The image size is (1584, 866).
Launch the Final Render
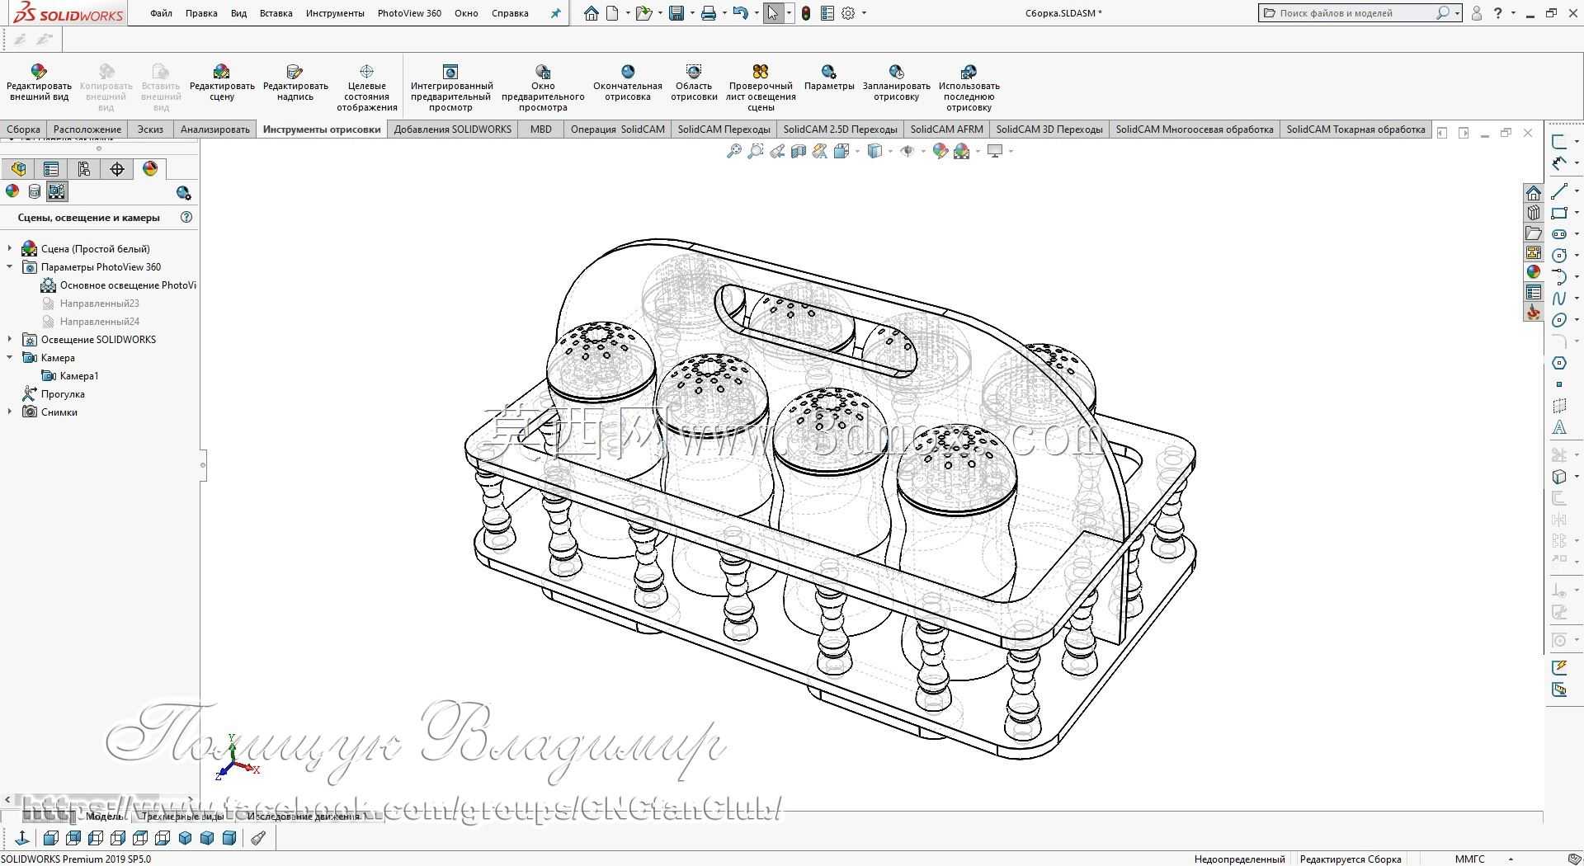pos(628,72)
